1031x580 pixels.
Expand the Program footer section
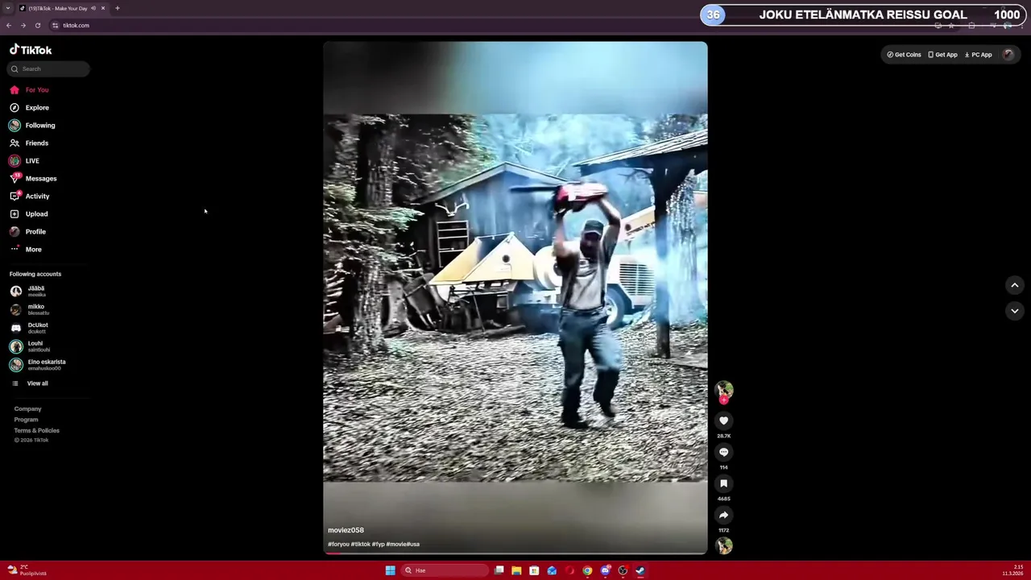pos(26,419)
